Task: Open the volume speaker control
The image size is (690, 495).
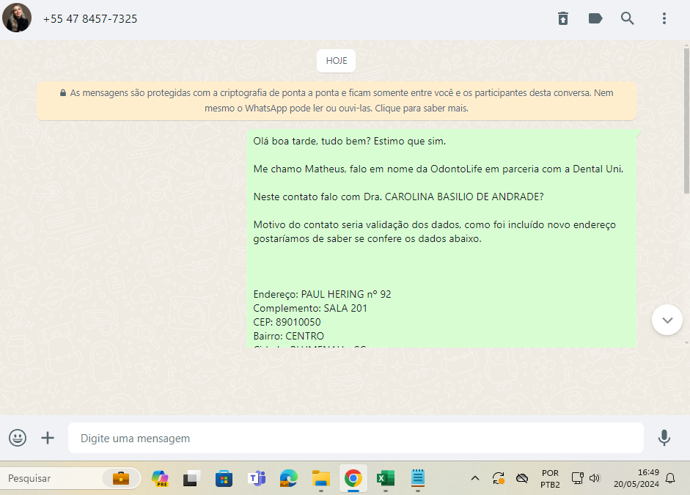Action: click(595, 478)
